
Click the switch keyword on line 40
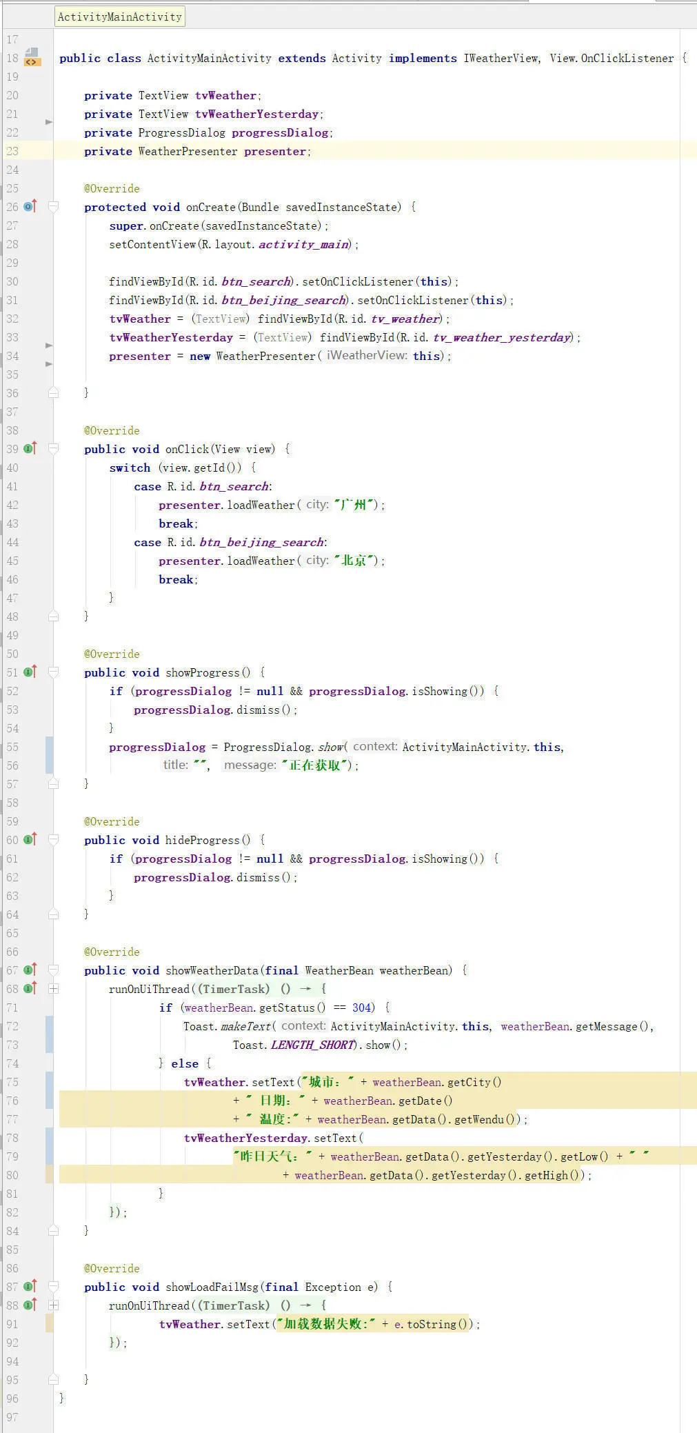point(130,468)
